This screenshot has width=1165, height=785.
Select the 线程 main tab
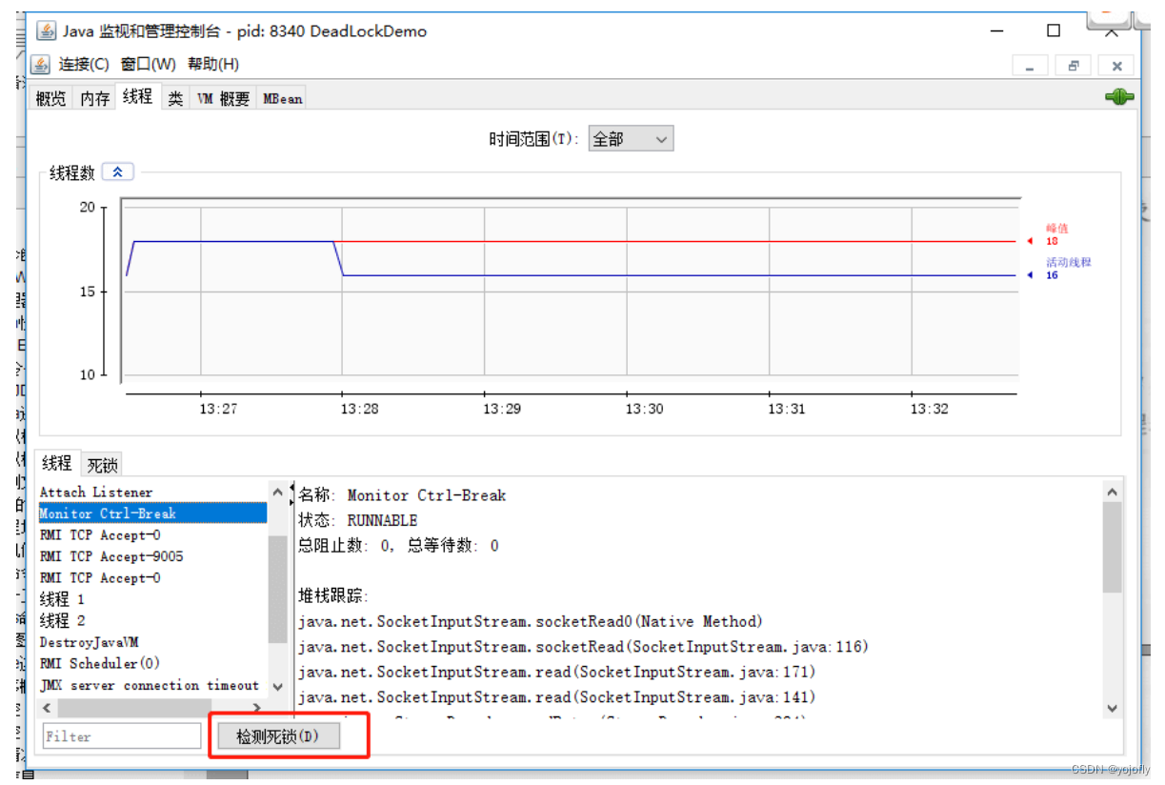[x=137, y=96]
